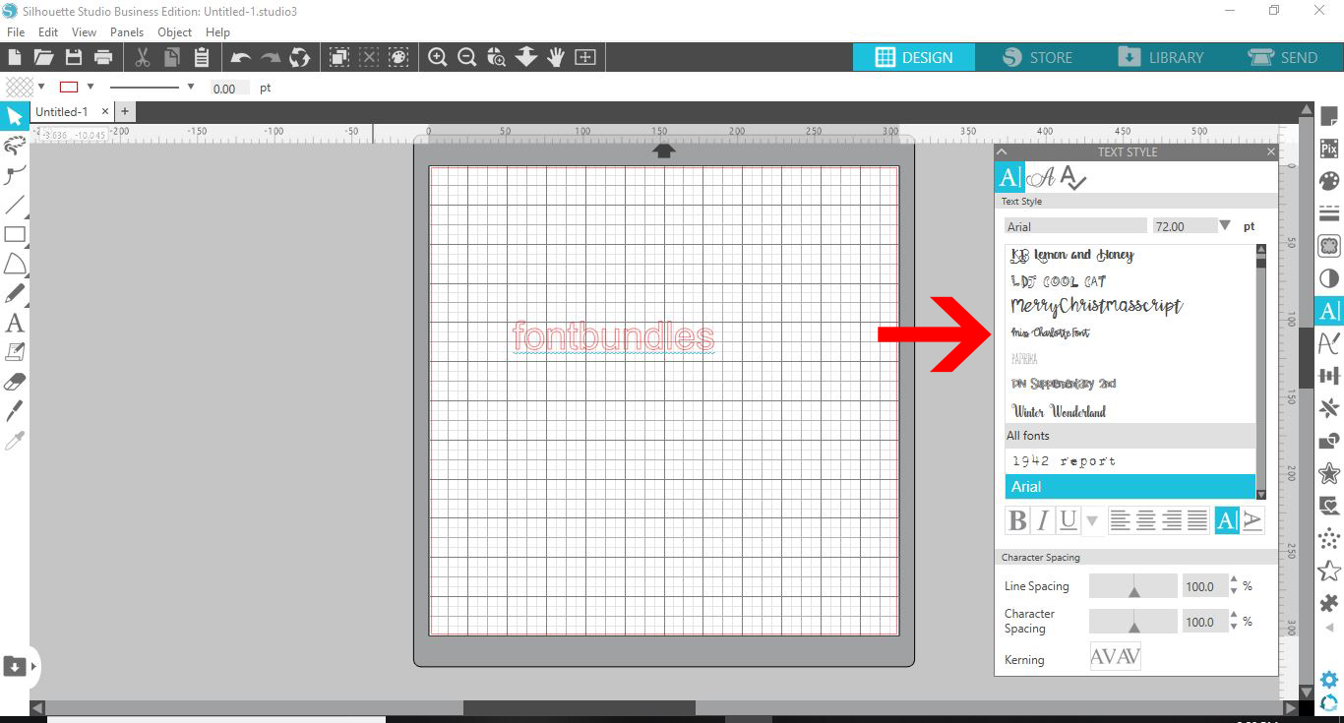Image resolution: width=1344 pixels, height=723 pixels.
Task: Zoom in on the canvas
Action: pos(438,57)
